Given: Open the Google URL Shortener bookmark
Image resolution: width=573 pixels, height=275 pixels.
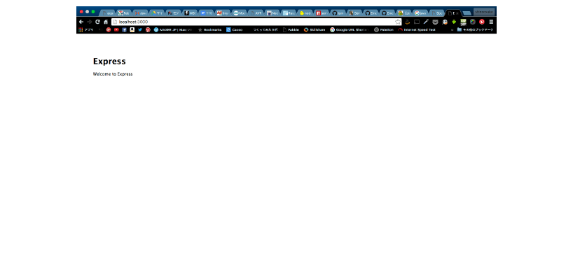Looking at the screenshot, I should 350,30.
